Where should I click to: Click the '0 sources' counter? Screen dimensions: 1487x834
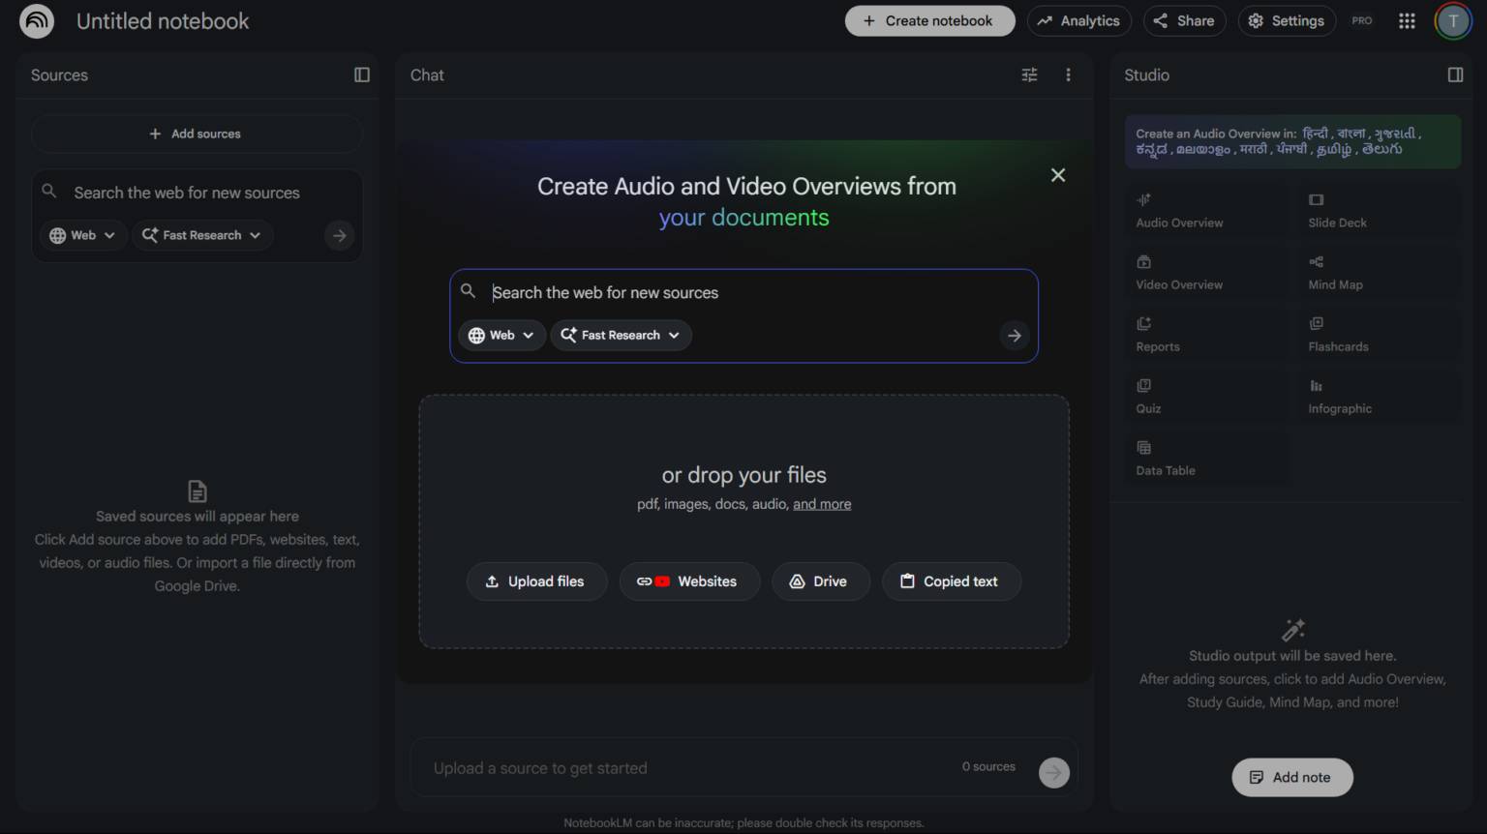click(988, 766)
